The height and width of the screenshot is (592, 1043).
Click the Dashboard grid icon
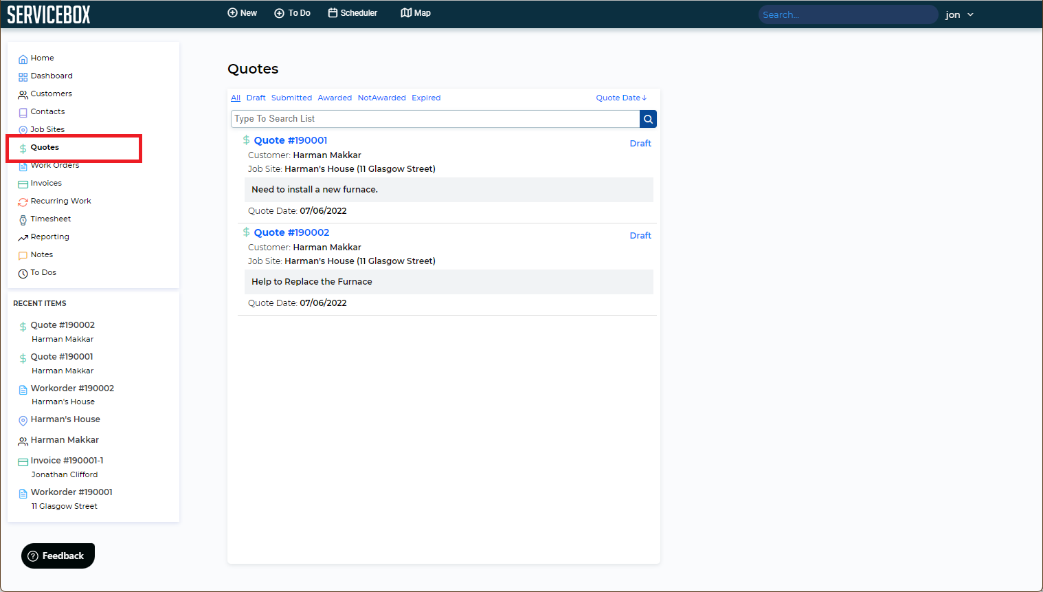(23, 77)
